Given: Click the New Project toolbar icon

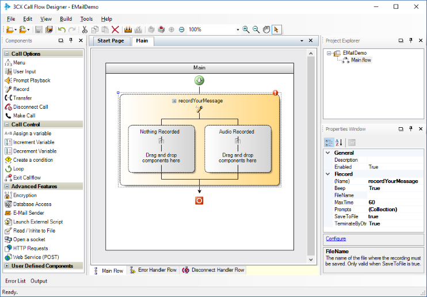Looking at the screenshot, I should pyautogui.click(x=10, y=29).
